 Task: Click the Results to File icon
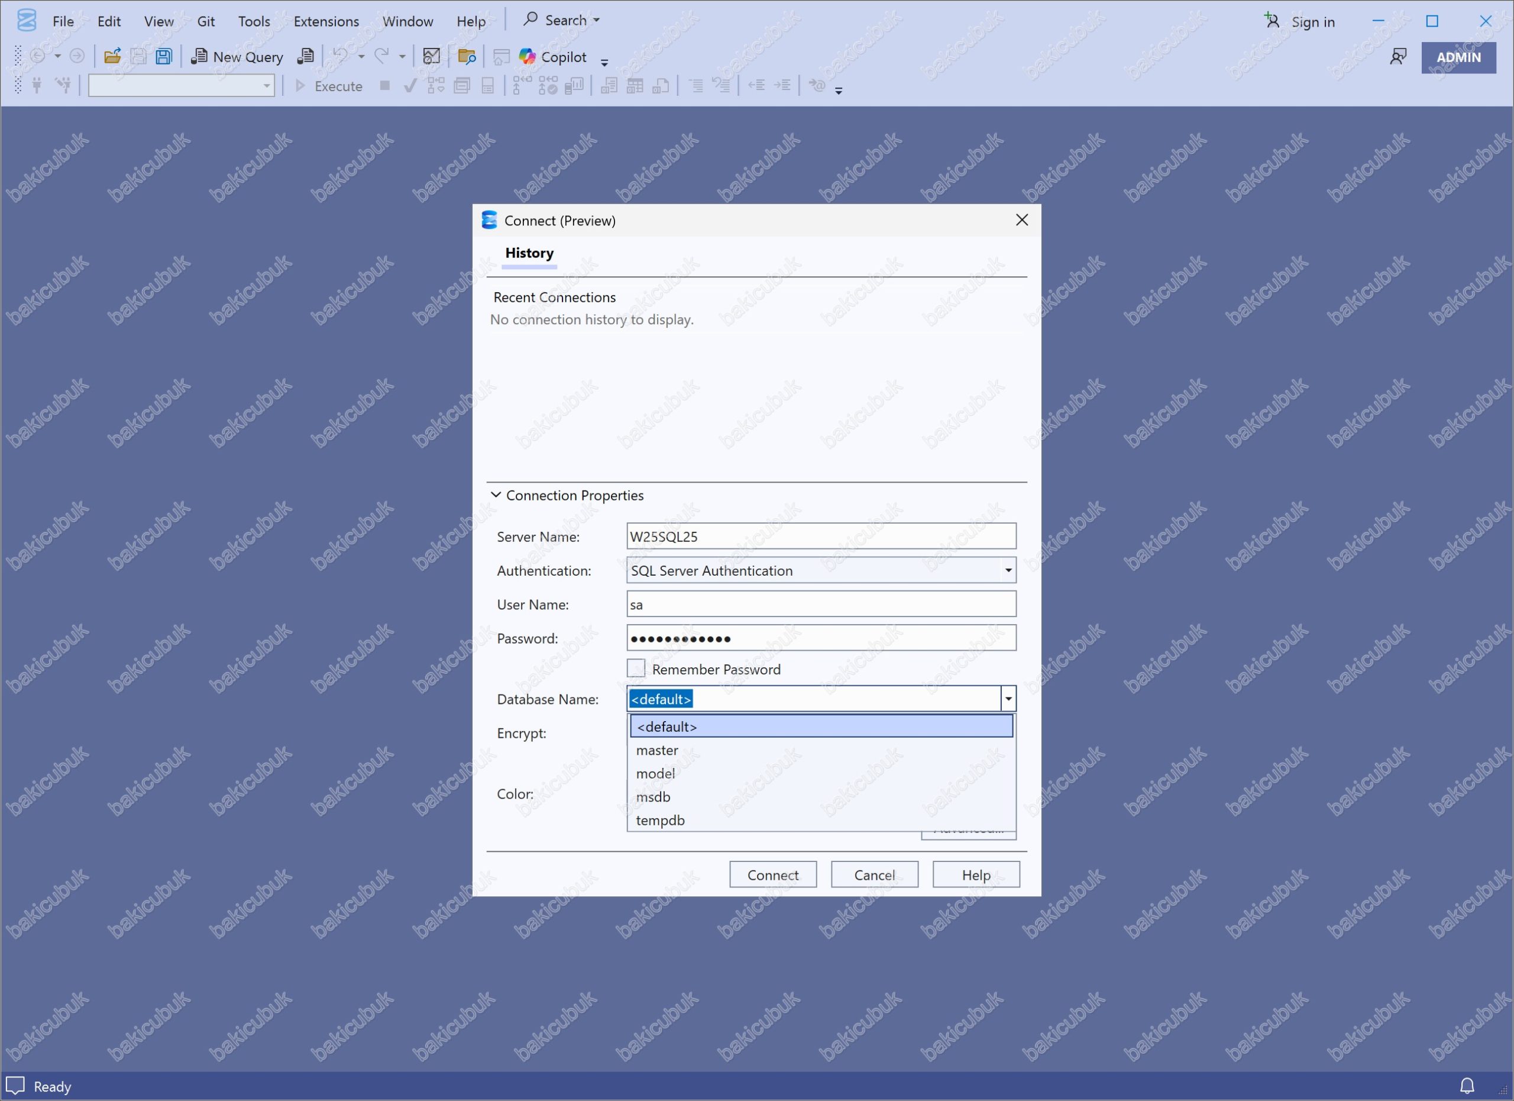(x=661, y=85)
